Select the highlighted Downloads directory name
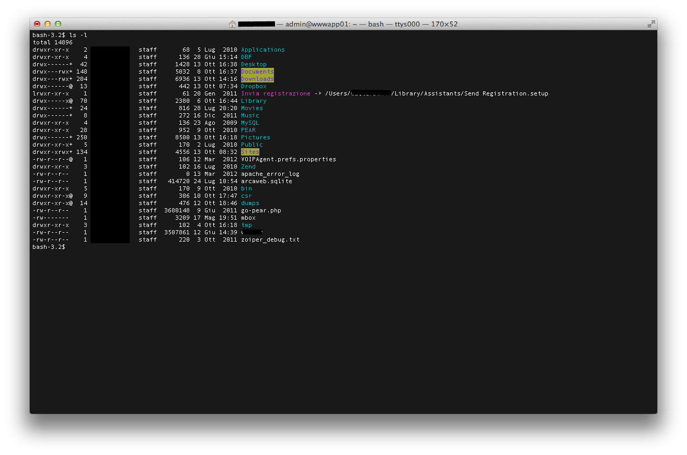 coord(257,79)
